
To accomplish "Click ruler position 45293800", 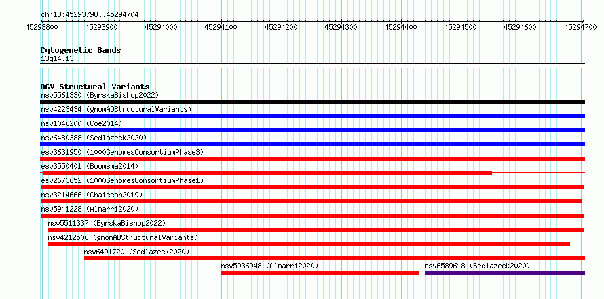I will click(x=41, y=27).
